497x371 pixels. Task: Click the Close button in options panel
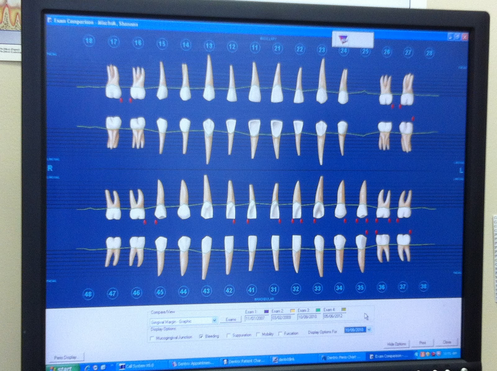pos(447,342)
